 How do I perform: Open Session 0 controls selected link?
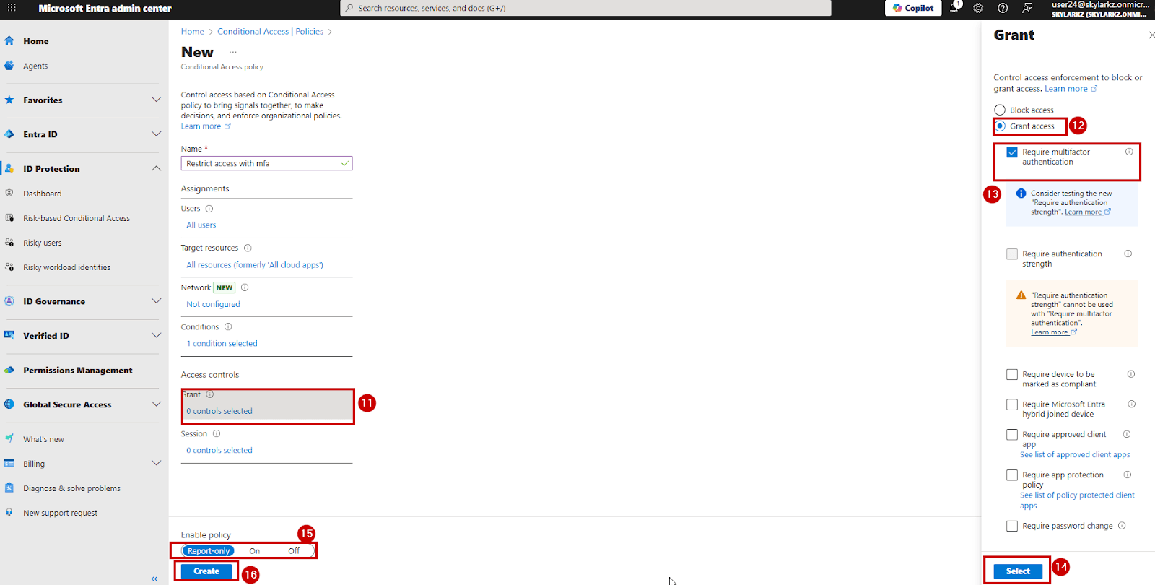pos(219,450)
